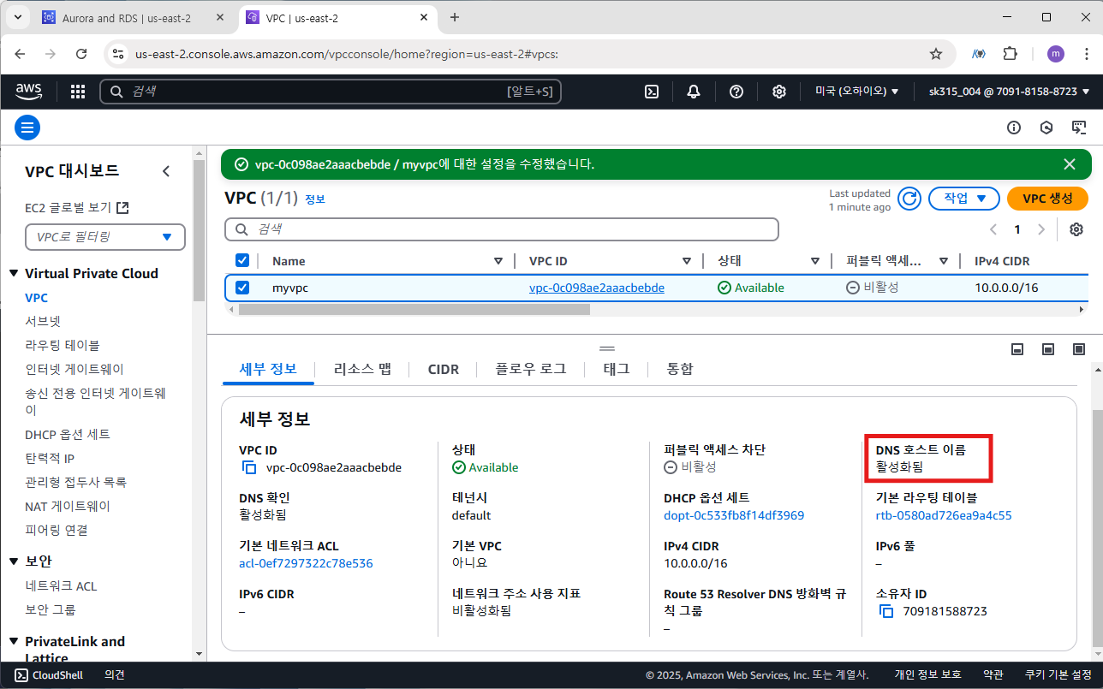Screen dimensions: 1103x689
Task: Open CloudShell from the top navigation bar
Action: pos(652,92)
